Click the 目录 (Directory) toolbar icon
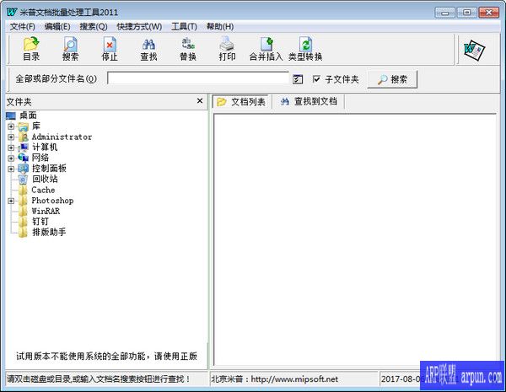506x392 pixels. [x=31, y=49]
